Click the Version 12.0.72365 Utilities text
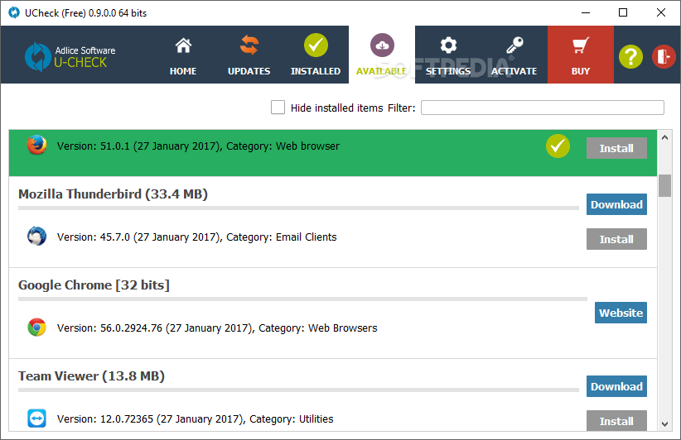The image size is (681, 440). tap(195, 419)
